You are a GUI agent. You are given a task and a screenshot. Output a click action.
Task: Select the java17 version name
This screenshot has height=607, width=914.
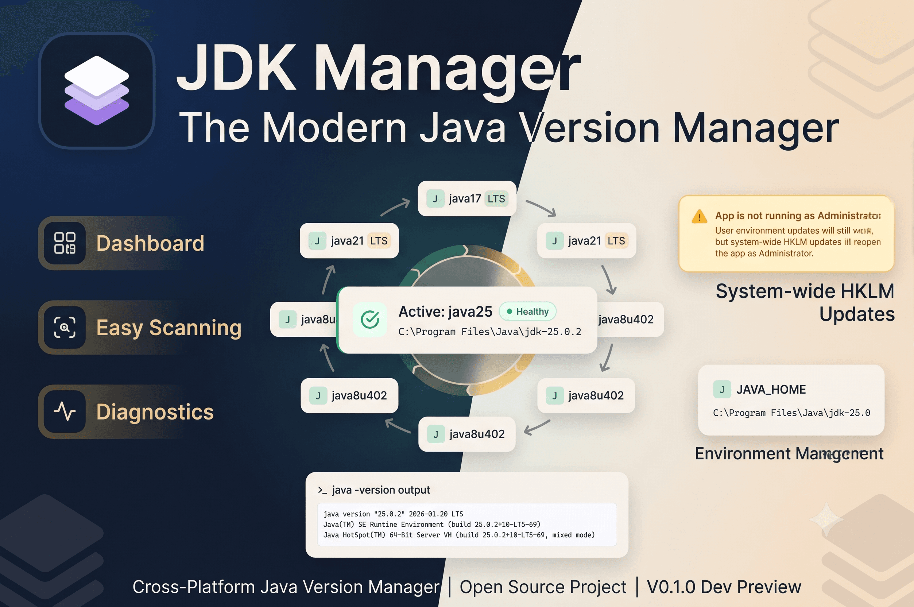point(465,199)
